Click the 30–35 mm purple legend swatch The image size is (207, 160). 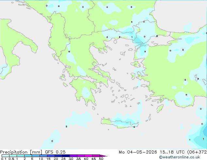[x=73, y=156]
